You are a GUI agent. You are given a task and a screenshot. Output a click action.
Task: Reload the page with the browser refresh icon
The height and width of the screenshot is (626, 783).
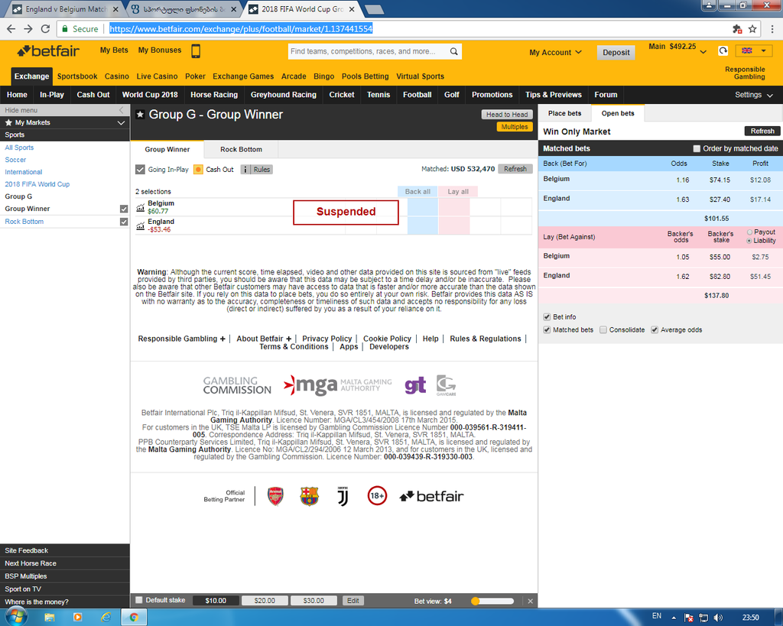coord(45,29)
